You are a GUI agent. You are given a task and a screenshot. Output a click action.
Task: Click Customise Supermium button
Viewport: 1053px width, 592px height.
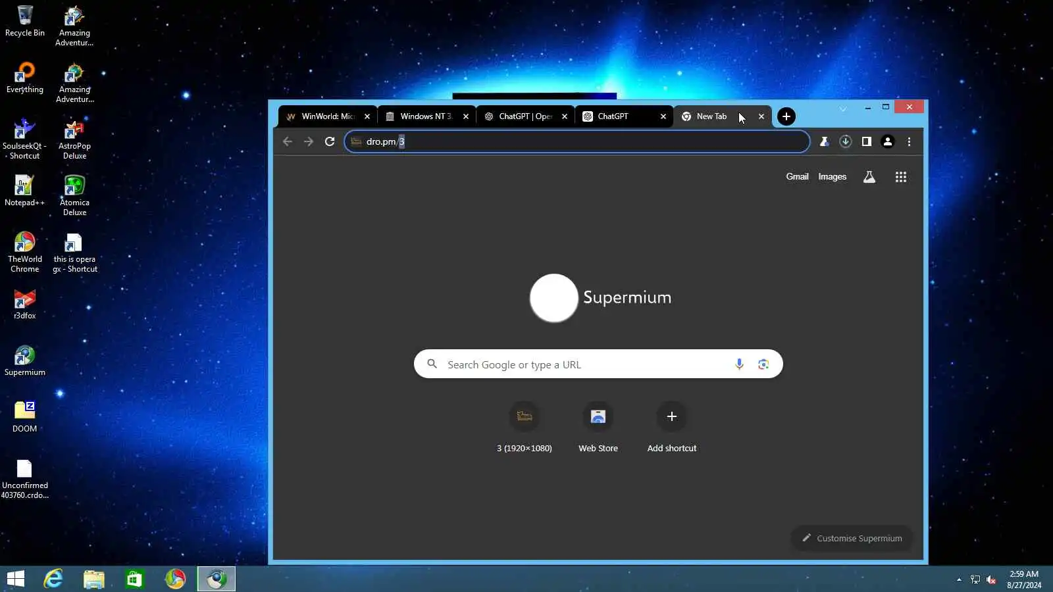[x=852, y=538]
